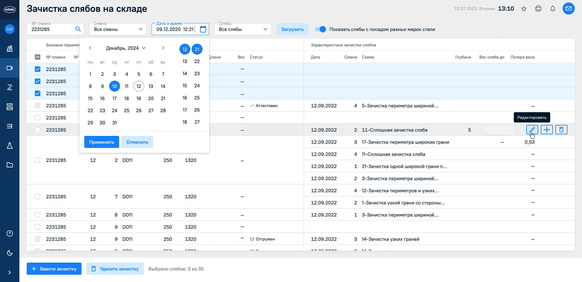Click the Выбрано слябов: 3 из 35 text

click(x=176, y=269)
